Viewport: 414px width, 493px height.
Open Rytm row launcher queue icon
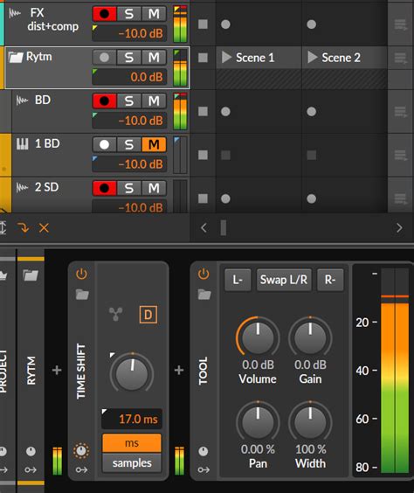coord(401,59)
